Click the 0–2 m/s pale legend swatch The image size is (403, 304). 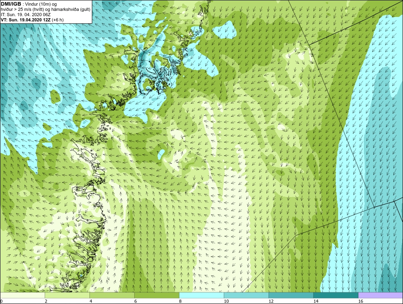23,295
